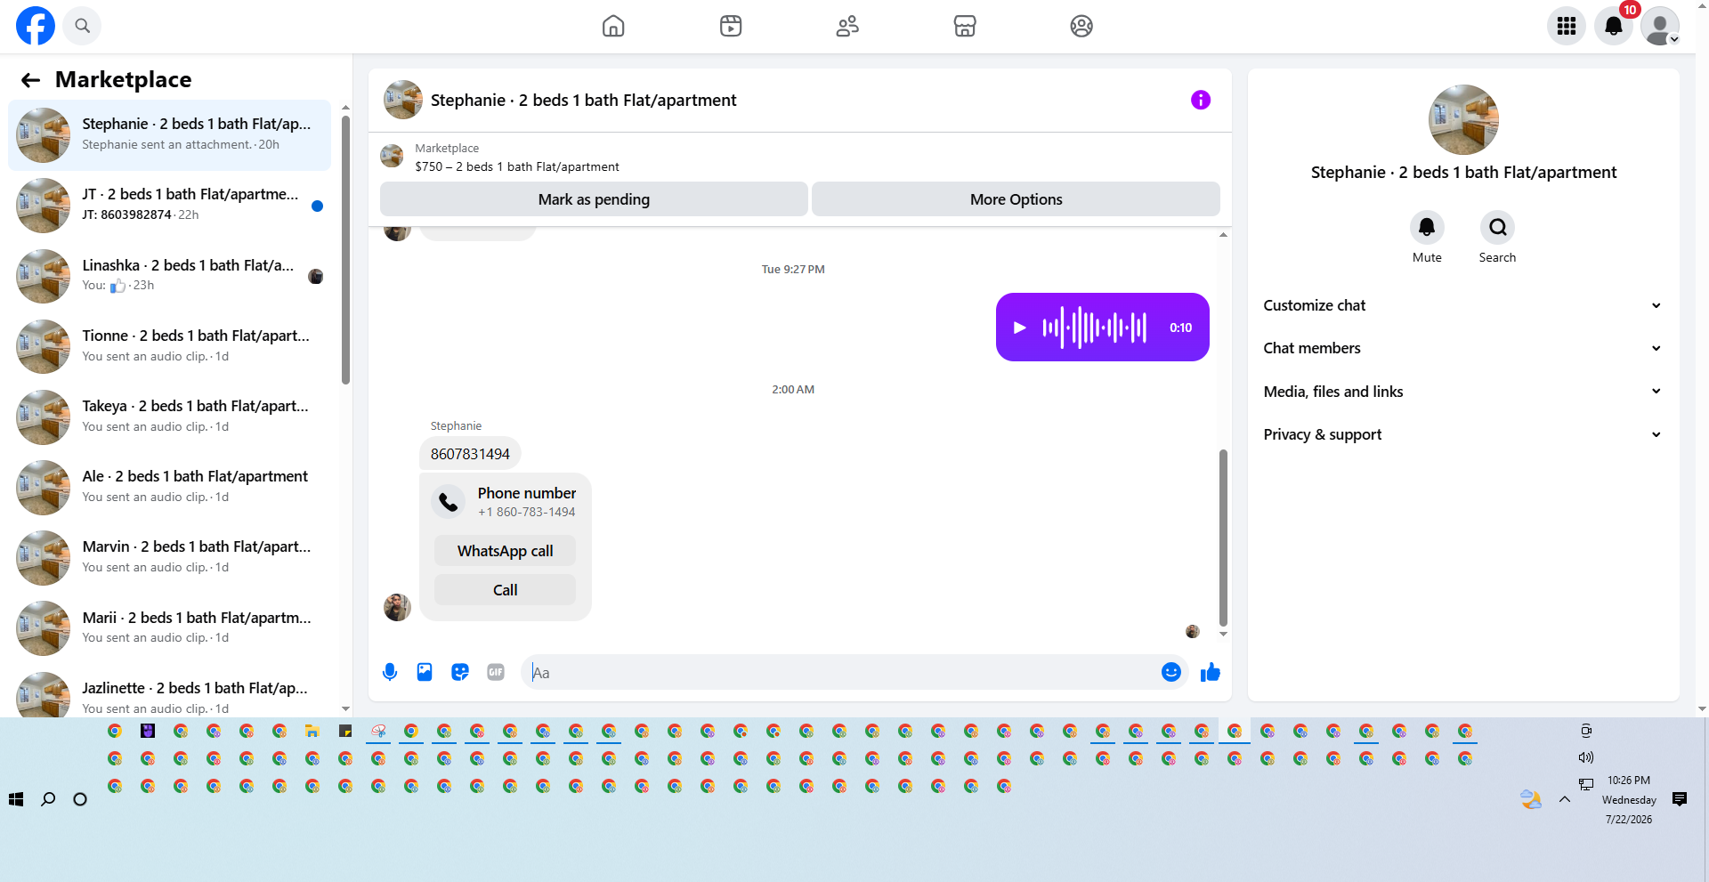This screenshot has height=882, width=1709.
Task: Play the 0:10 voice message
Action: click(x=1020, y=328)
